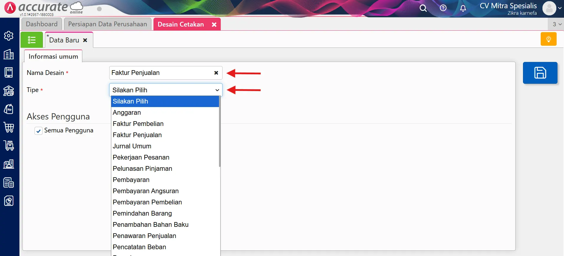Click the Nama Desain text input
The image size is (564, 256).
[x=161, y=73]
